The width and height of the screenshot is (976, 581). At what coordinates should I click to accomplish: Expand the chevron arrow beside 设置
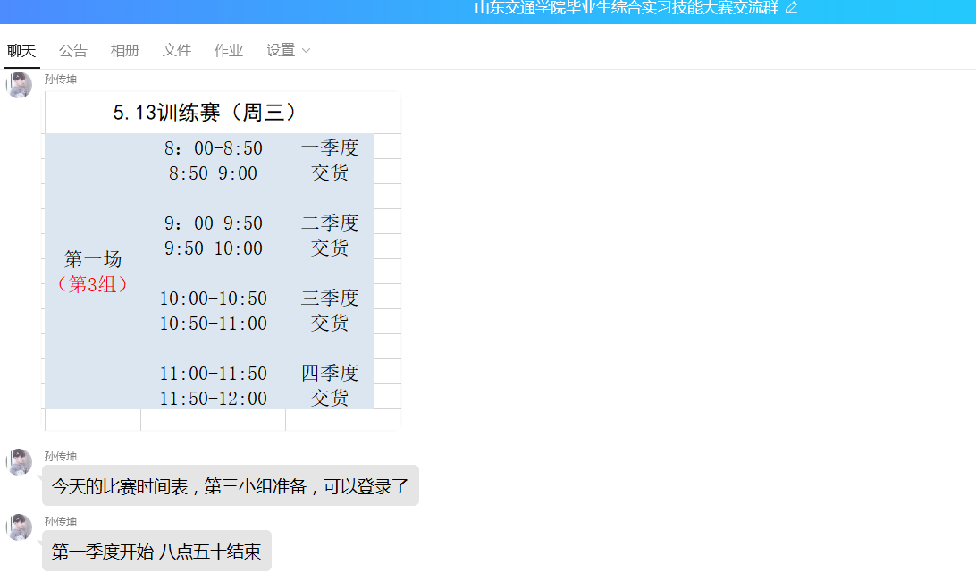(x=307, y=51)
